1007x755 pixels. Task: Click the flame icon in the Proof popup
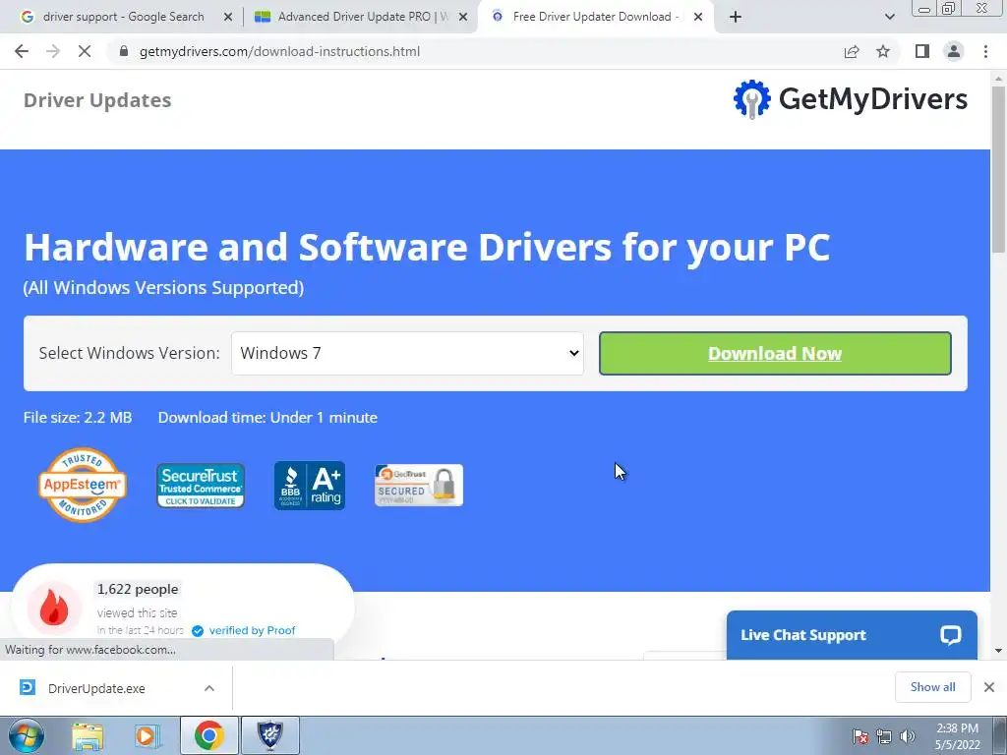tap(54, 608)
